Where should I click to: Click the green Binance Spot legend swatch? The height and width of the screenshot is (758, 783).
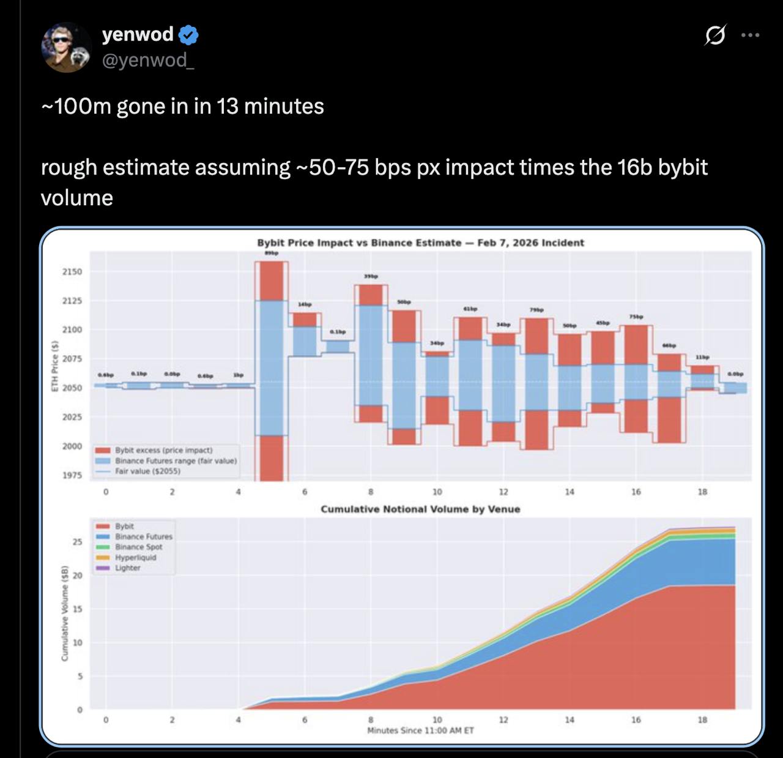(103, 547)
